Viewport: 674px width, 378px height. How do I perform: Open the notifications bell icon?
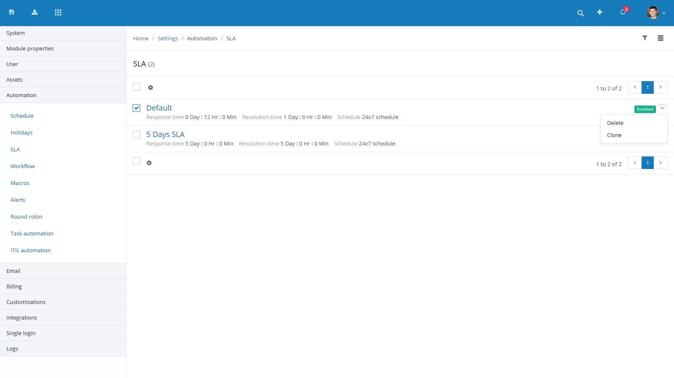click(x=623, y=12)
